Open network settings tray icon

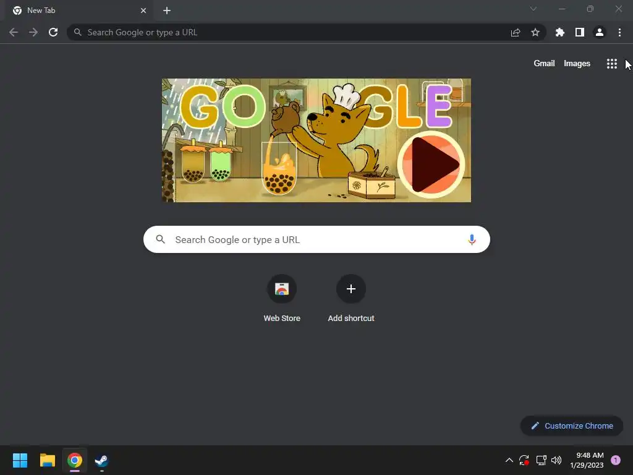click(541, 460)
